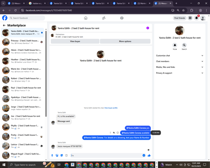Open the Heather conversation
This screenshot has height=168, width=210.
tap(23, 61)
